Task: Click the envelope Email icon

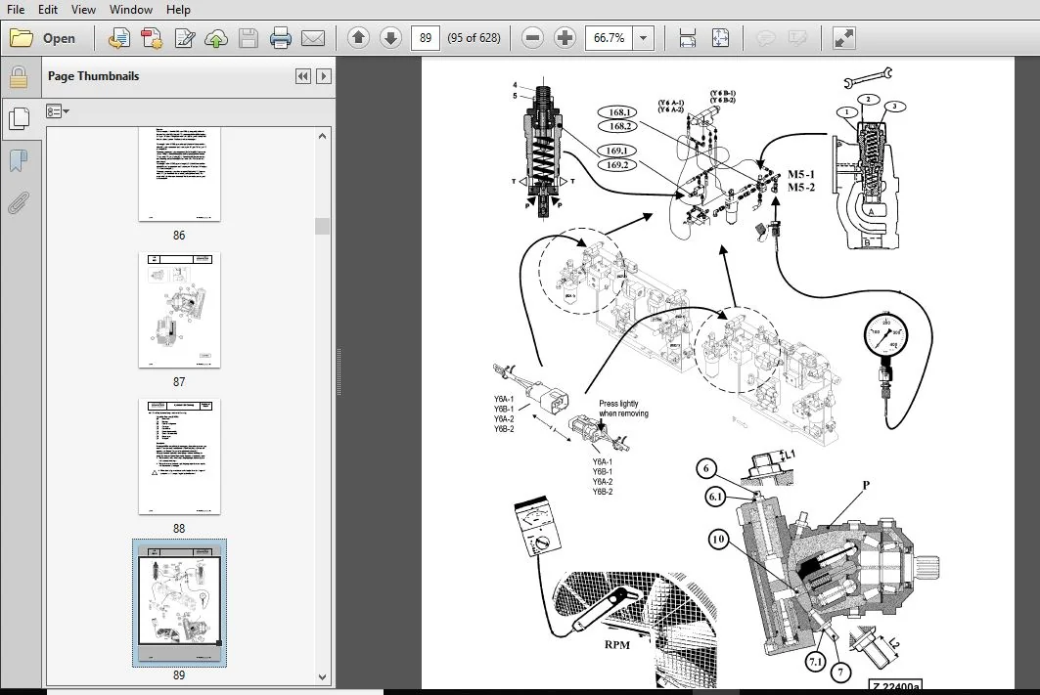Action: tap(313, 38)
